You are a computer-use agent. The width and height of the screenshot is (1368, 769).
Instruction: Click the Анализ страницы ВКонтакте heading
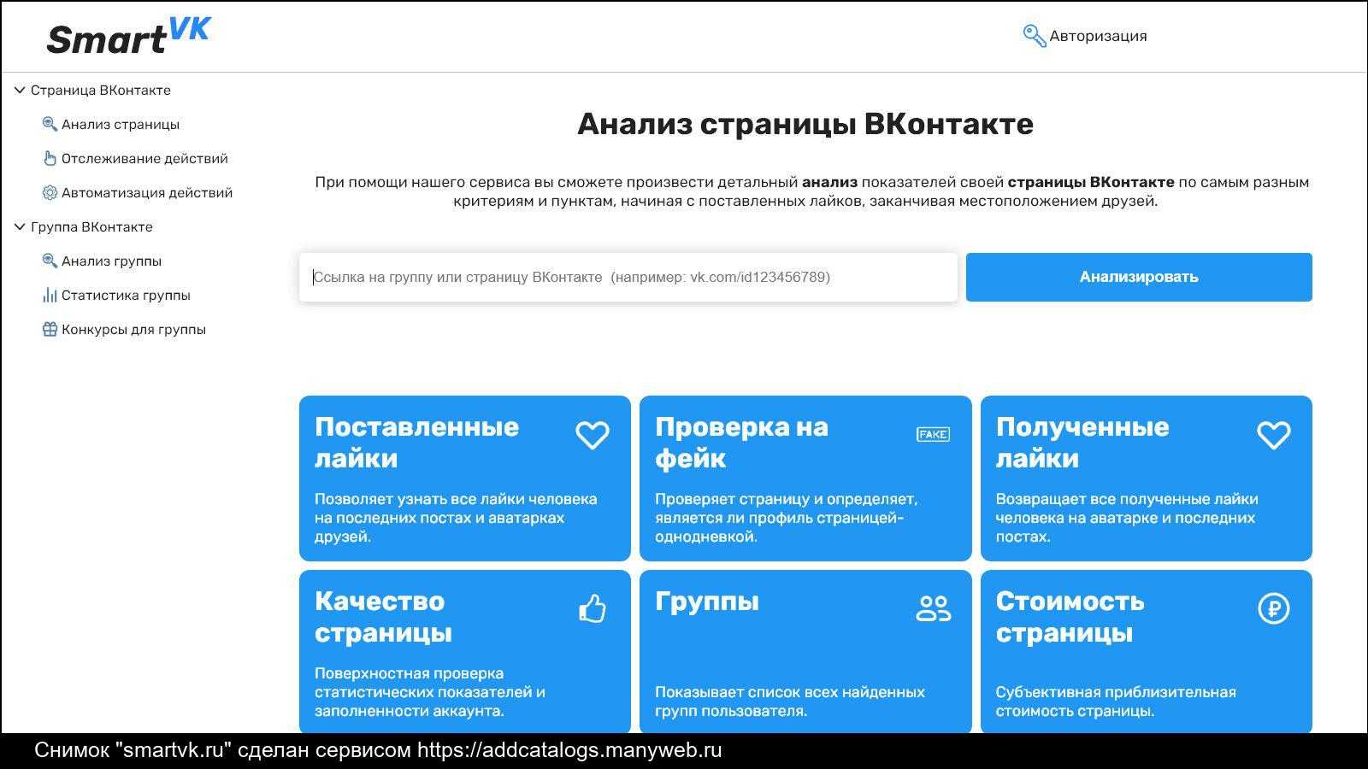coord(805,124)
